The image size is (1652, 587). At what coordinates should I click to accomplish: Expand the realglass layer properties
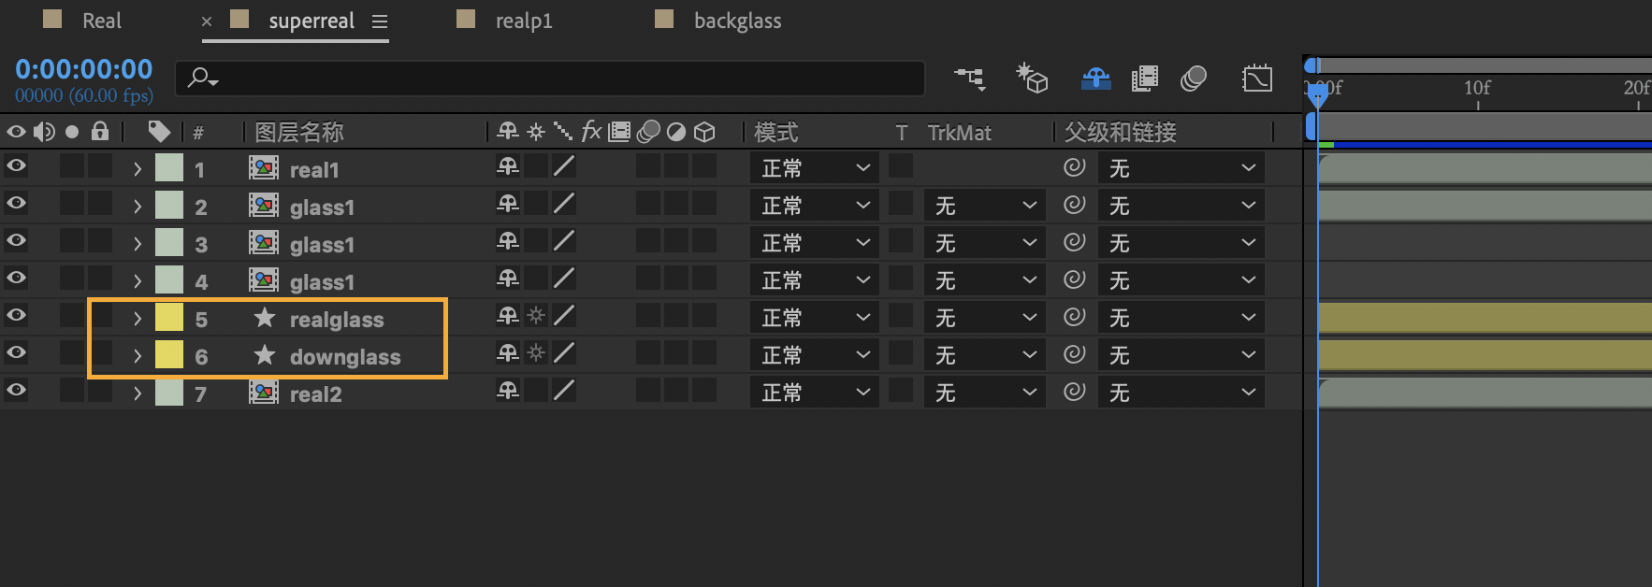click(x=138, y=319)
